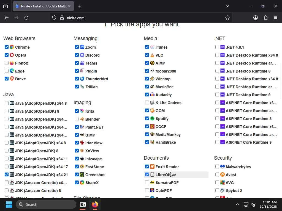
Task: Uncheck JDK (AdoptOpenJDK) x64 21 checkbox
Action: 7,174
